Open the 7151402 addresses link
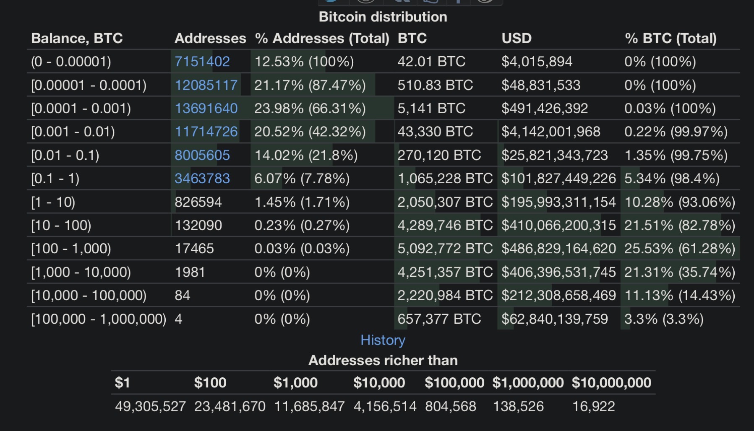754x431 pixels. pyautogui.click(x=202, y=62)
